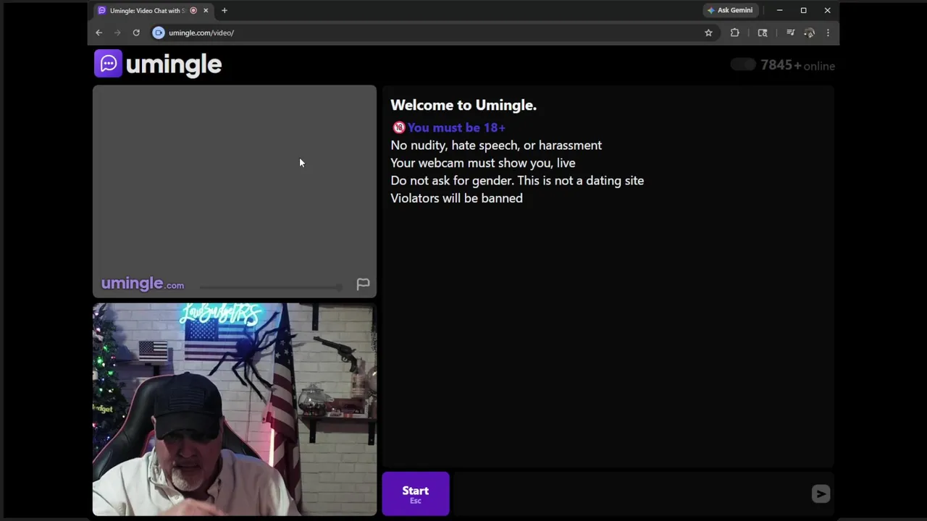Viewport: 927px width, 521px height.
Task: Click the volume slider on stranger video
Action: coord(272,287)
